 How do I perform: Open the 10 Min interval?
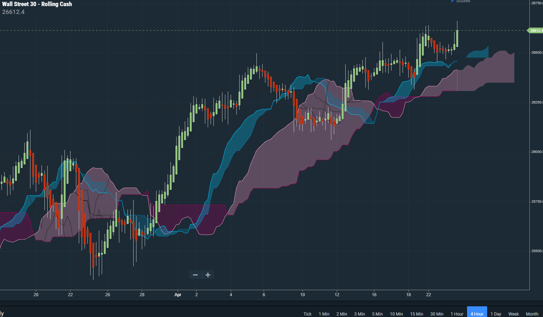(397, 314)
